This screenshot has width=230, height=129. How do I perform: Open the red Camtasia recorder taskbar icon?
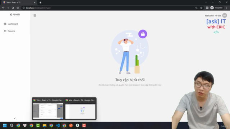click(x=84, y=125)
